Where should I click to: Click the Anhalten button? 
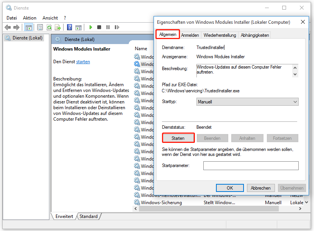[247, 138]
